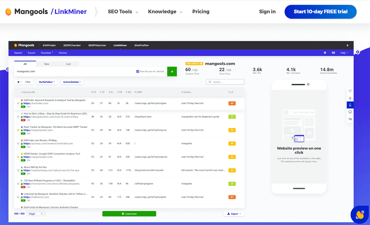Open theme settings sun icon in blue bar
Image resolution: width=370 pixels, height=225 pixels.
point(325,53)
